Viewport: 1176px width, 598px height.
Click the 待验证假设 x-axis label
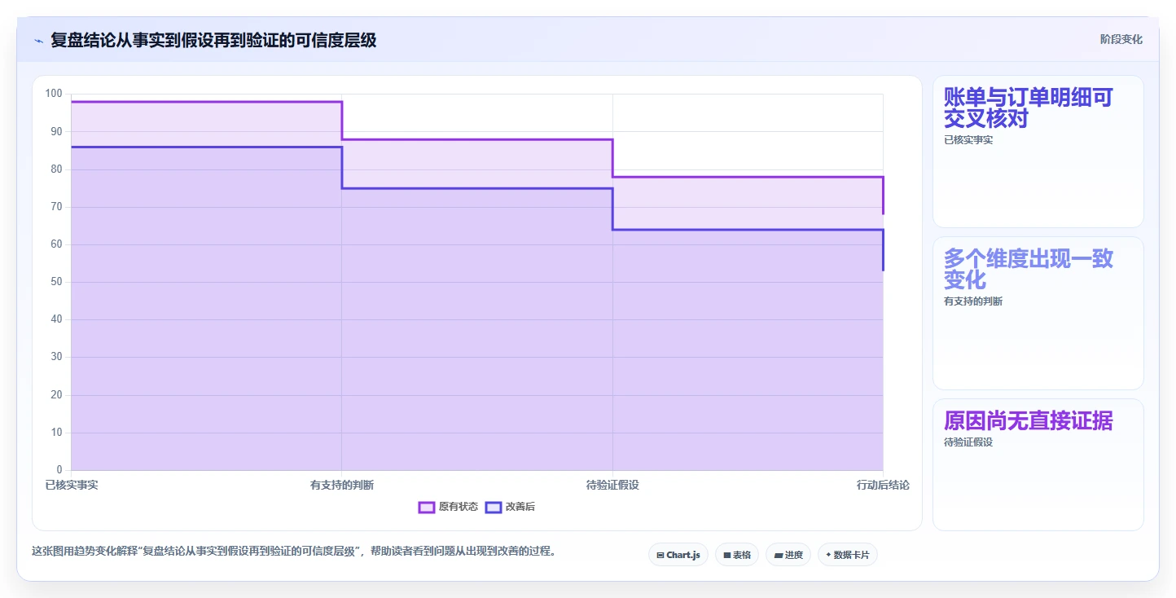pos(612,485)
